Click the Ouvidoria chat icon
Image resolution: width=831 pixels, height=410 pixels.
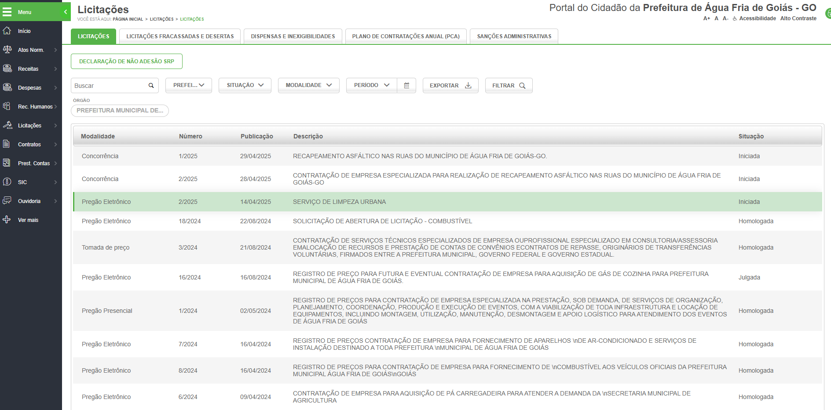7,201
